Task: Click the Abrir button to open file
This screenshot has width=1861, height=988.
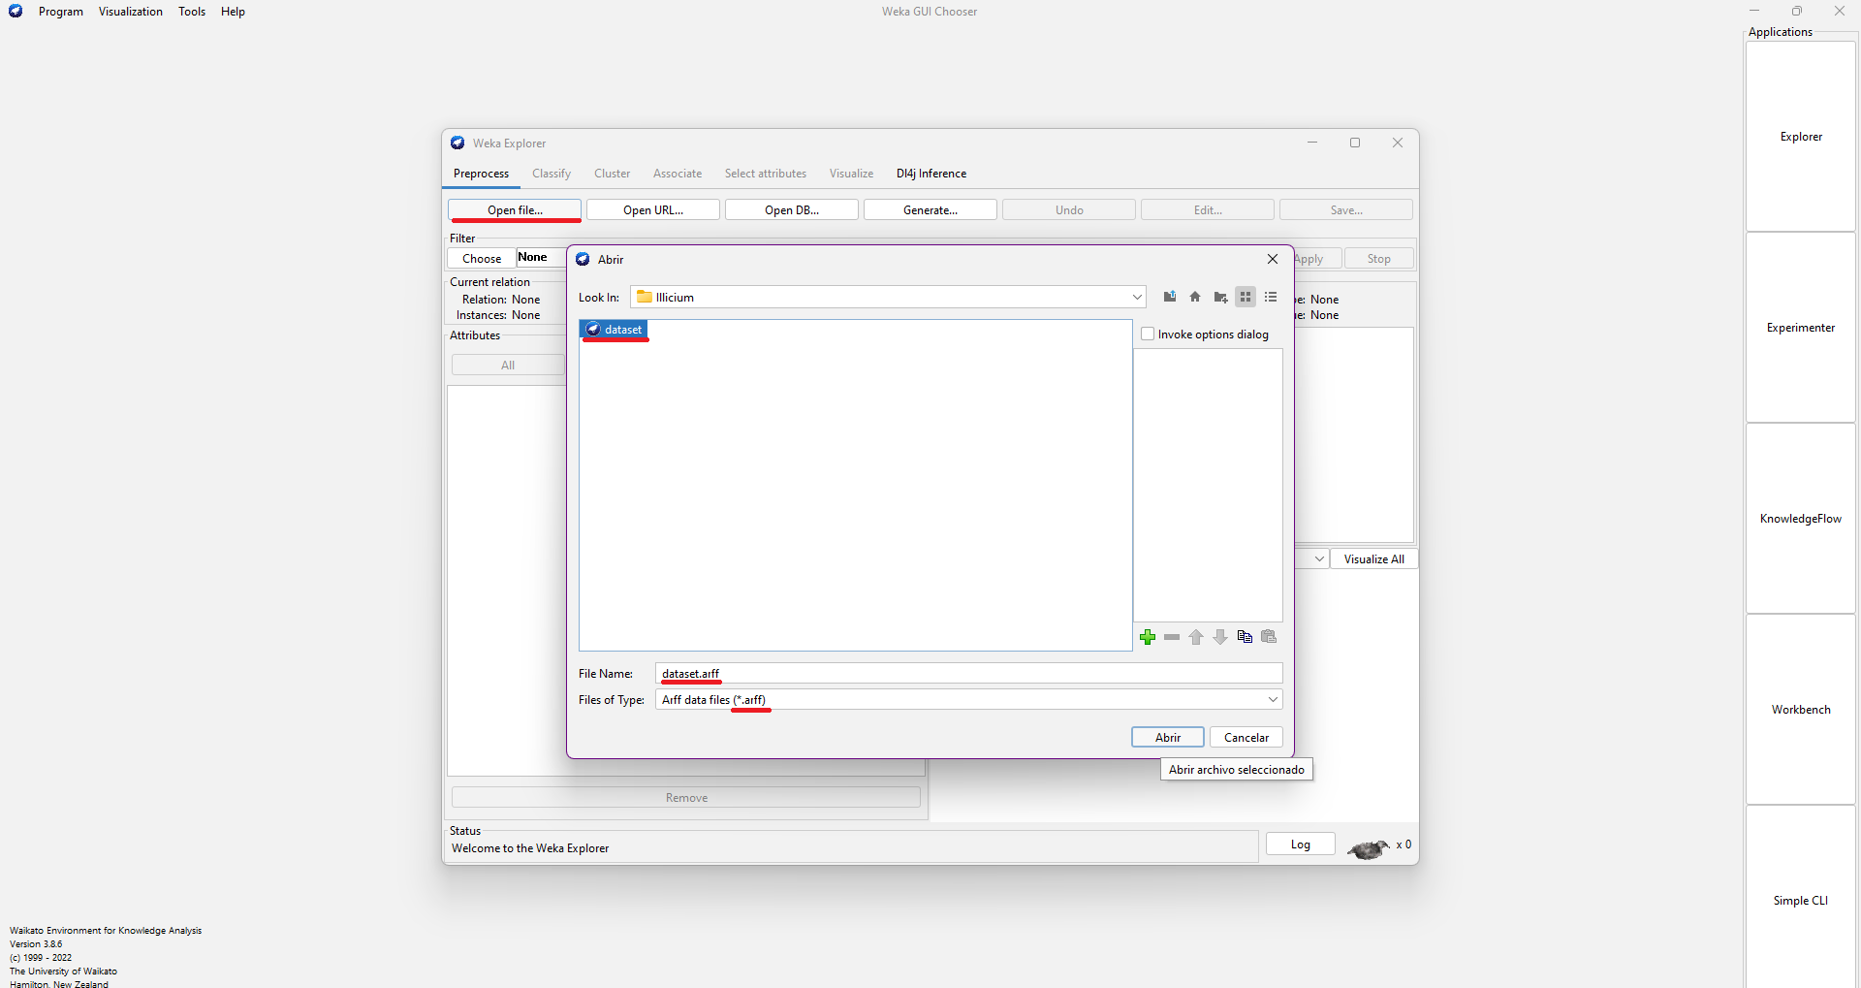Action: (x=1167, y=738)
